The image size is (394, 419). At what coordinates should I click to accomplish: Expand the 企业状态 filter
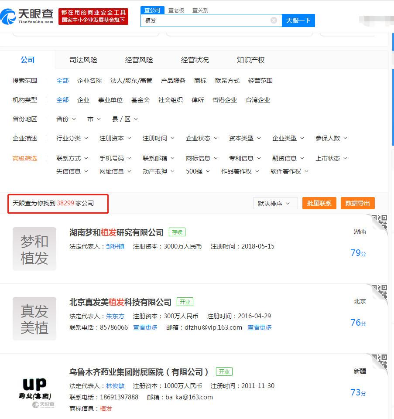[x=202, y=138]
